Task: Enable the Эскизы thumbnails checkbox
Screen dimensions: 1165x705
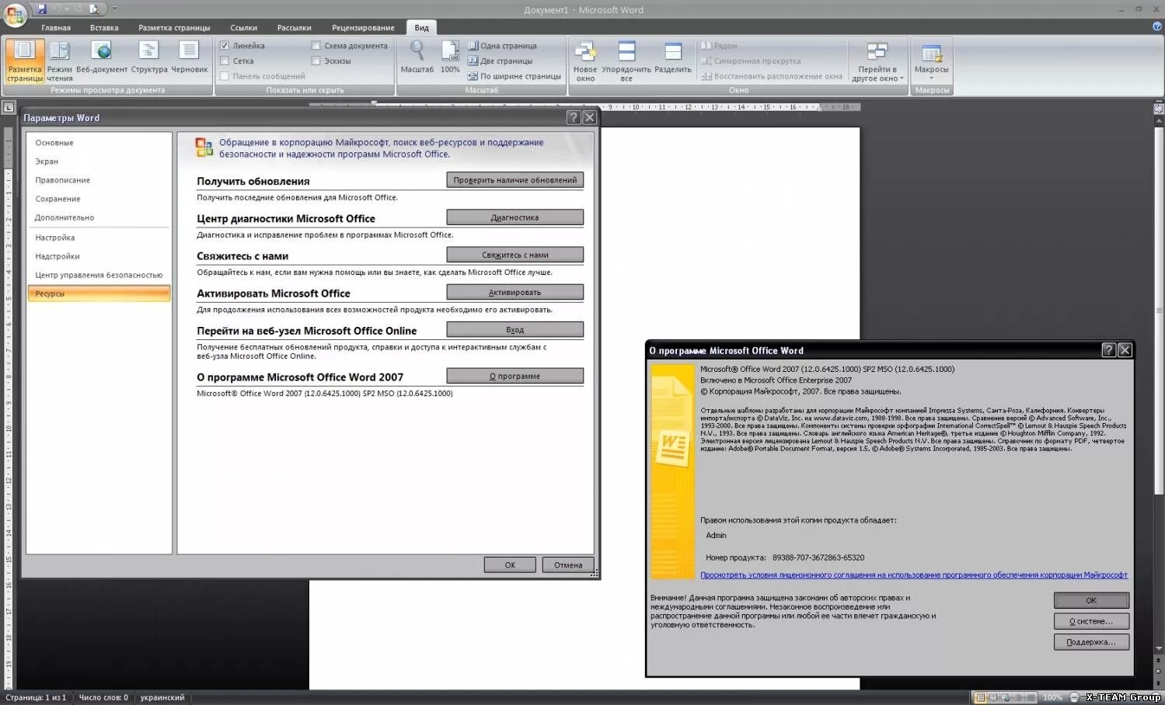Action: [x=316, y=61]
